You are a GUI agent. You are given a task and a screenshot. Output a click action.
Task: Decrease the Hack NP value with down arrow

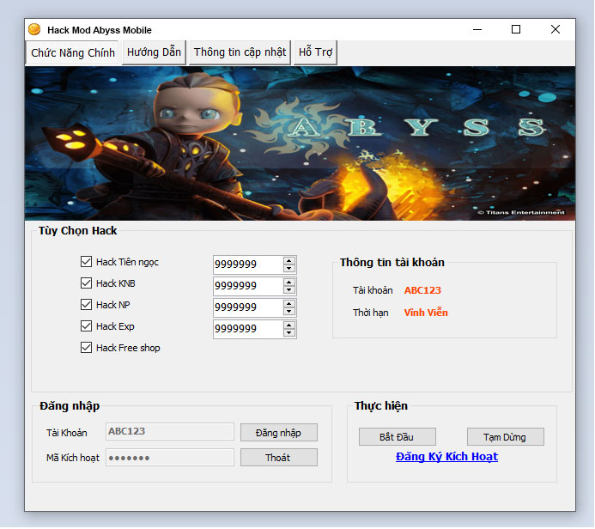(x=289, y=312)
